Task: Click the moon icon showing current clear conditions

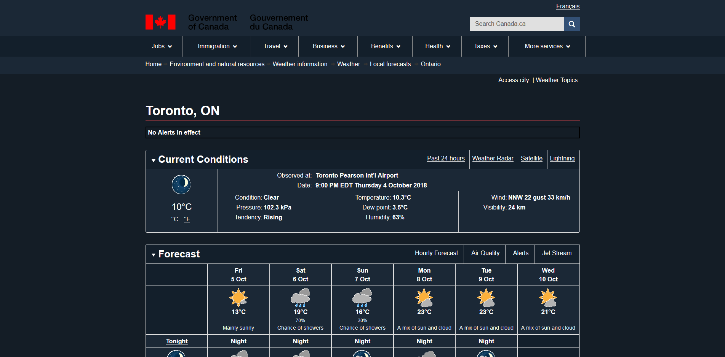Action: [x=181, y=184]
